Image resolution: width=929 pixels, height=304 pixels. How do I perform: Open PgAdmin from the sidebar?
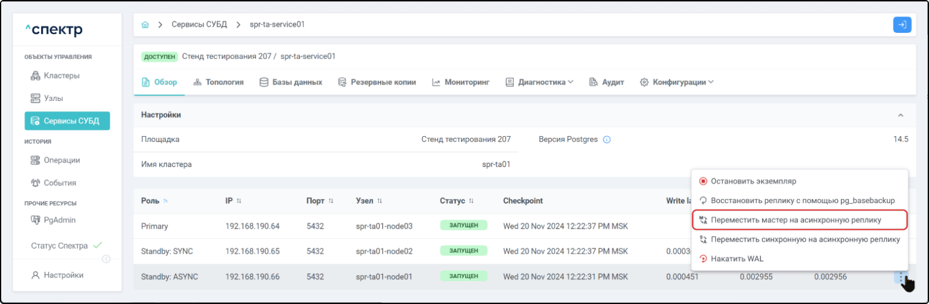point(59,220)
